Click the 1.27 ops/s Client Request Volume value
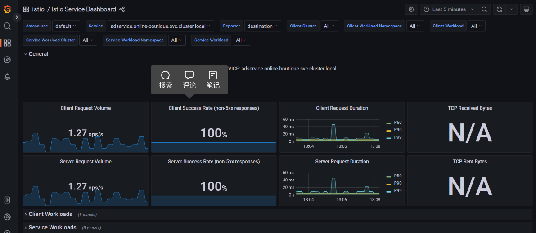536x233 pixels. click(86, 133)
